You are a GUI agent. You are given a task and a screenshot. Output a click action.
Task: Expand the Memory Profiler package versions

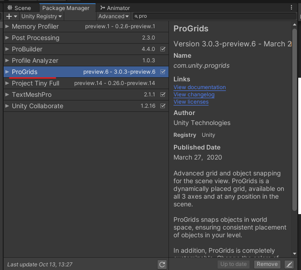[x=7, y=26]
